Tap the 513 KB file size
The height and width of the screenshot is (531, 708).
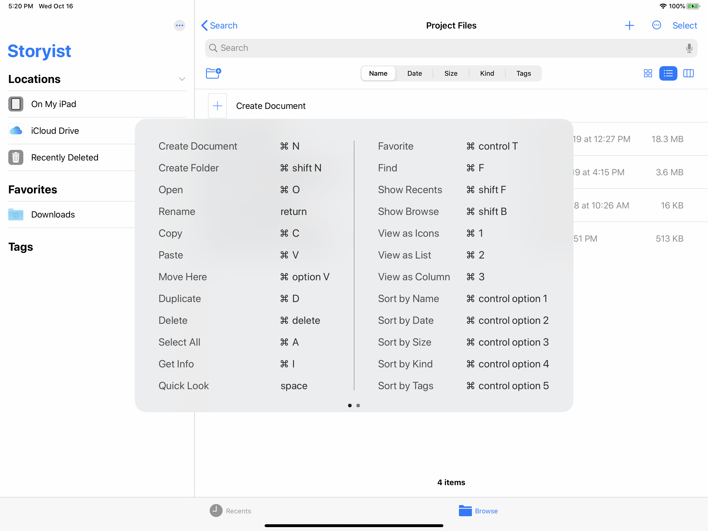tap(670, 239)
